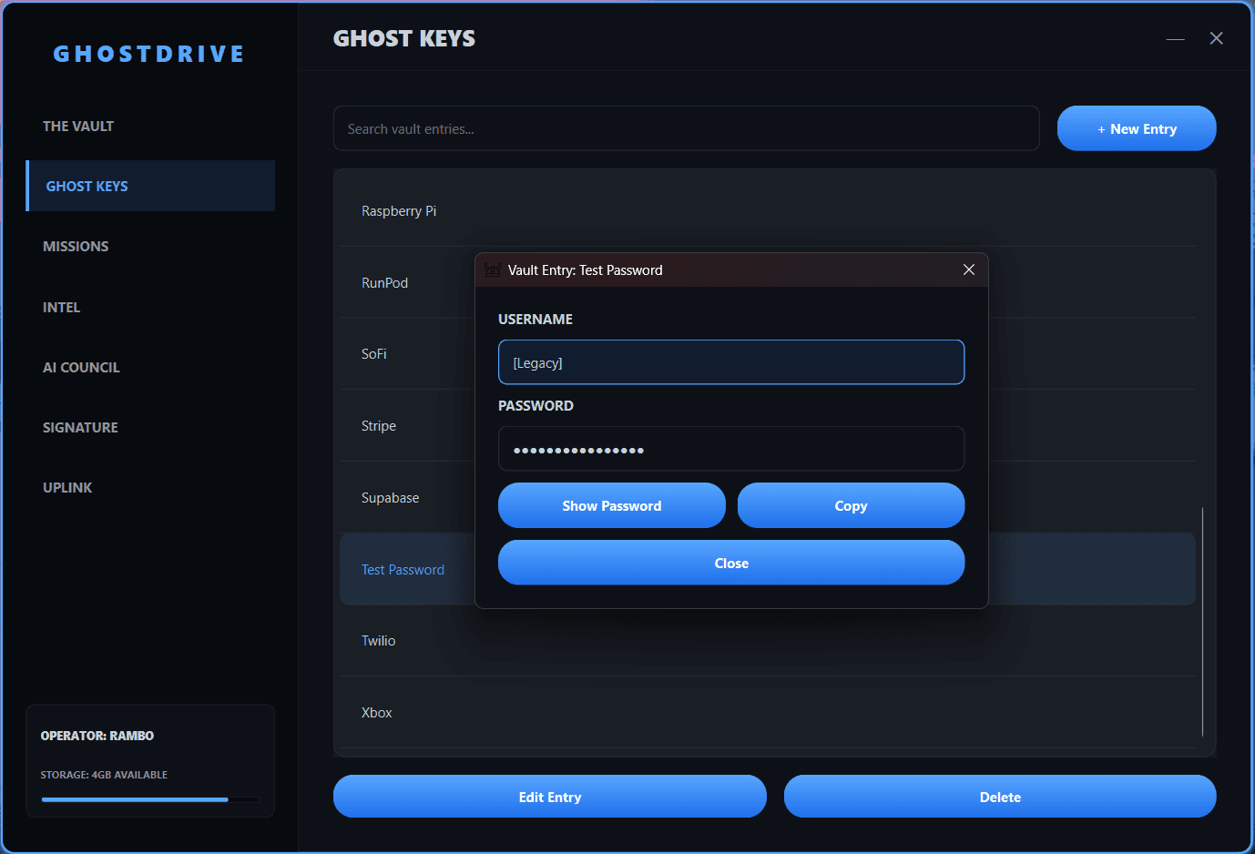The height and width of the screenshot is (854, 1255).
Task: Select the Raspberry Pi vault entry
Action: click(399, 211)
